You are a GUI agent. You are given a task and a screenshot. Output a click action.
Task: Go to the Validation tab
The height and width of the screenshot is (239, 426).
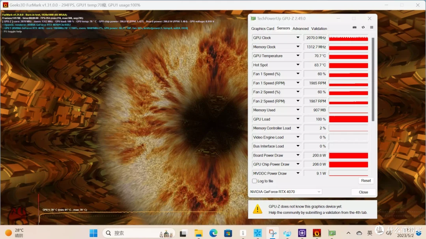(x=319, y=28)
